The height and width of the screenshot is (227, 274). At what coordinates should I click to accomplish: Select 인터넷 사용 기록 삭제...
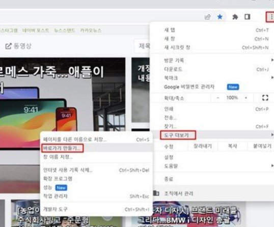click(96, 170)
